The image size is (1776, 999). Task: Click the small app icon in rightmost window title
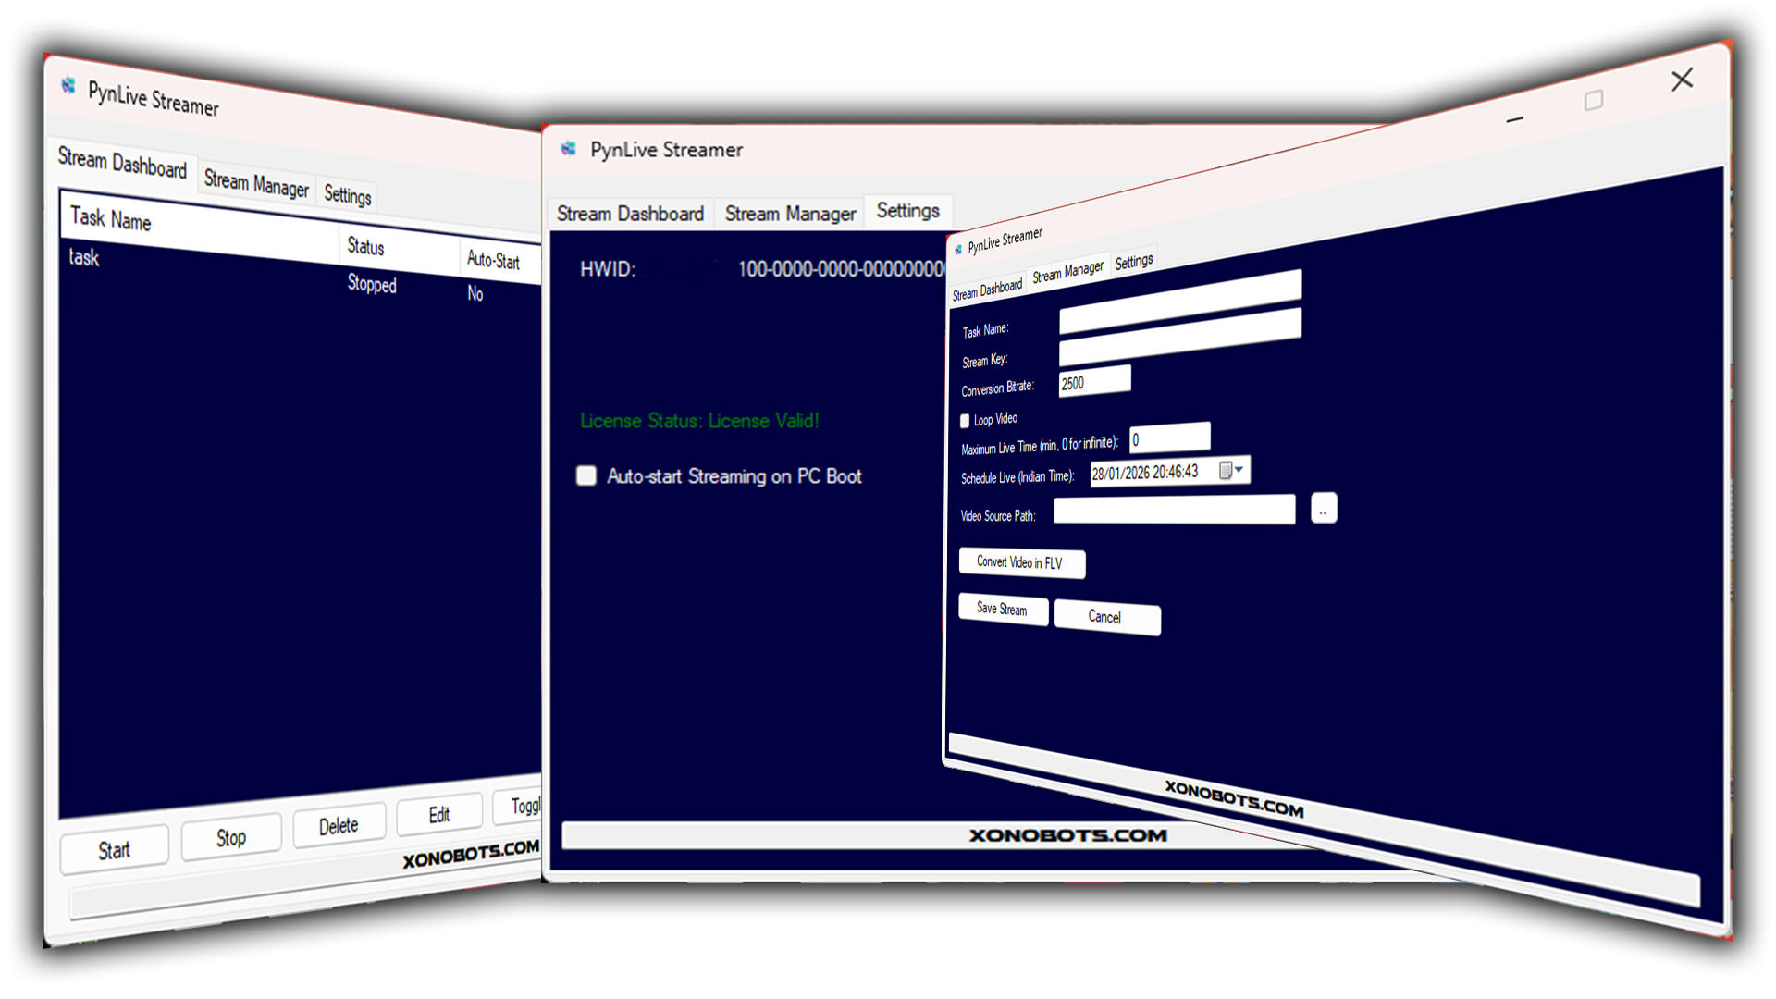click(x=958, y=249)
